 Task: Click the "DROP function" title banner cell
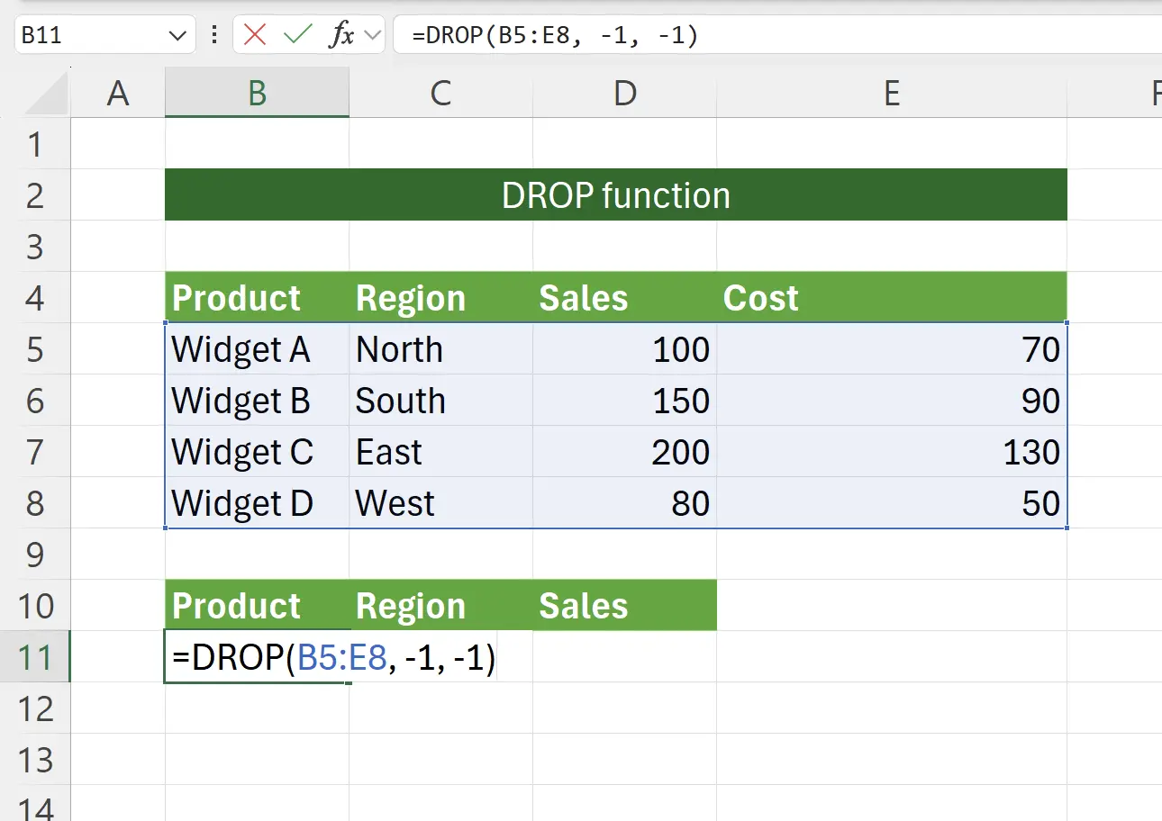click(615, 195)
